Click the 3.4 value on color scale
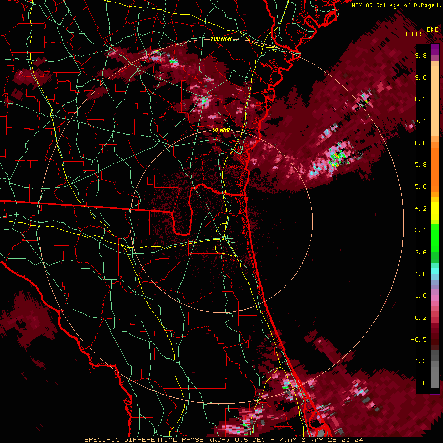 pos(421,230)
